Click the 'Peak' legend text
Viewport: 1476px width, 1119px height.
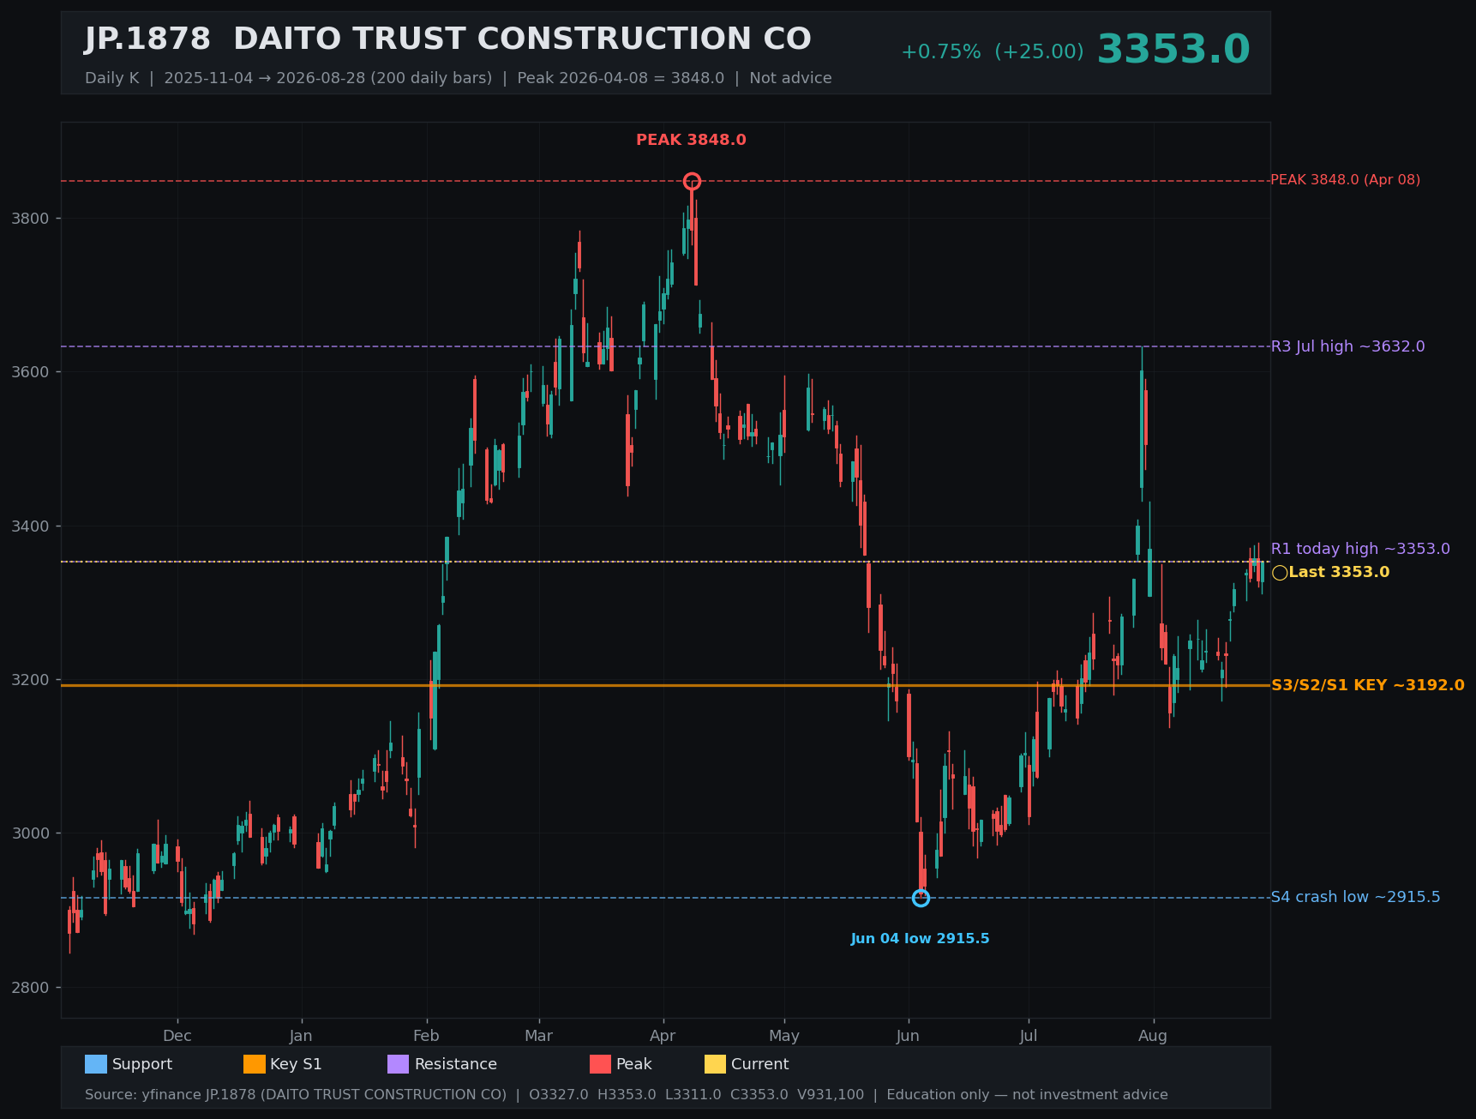pyautogui.click(x=634, y=1064)
